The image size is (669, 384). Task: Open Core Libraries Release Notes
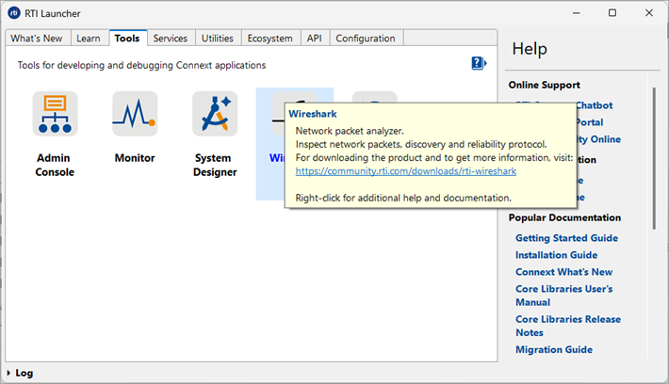568,326
